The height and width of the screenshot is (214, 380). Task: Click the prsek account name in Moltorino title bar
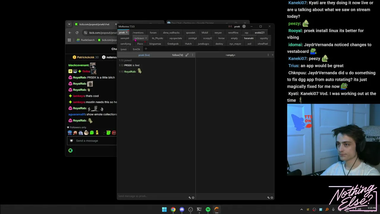(x=237, y=26)
